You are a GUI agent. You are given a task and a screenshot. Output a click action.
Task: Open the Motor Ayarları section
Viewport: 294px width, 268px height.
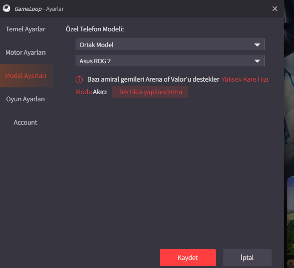[x=26, y=52]
